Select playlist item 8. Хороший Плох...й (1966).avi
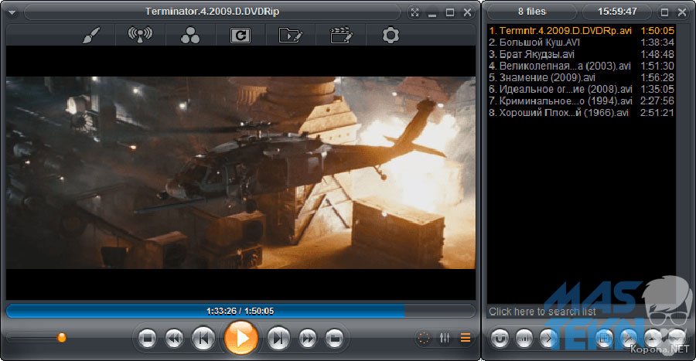696x361 pixels. click(582, 113)
